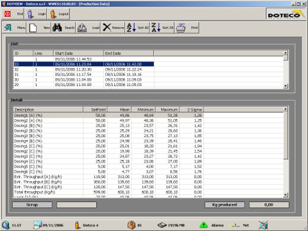
Task: Create a New blank record
Action: [x=33, y=28]
